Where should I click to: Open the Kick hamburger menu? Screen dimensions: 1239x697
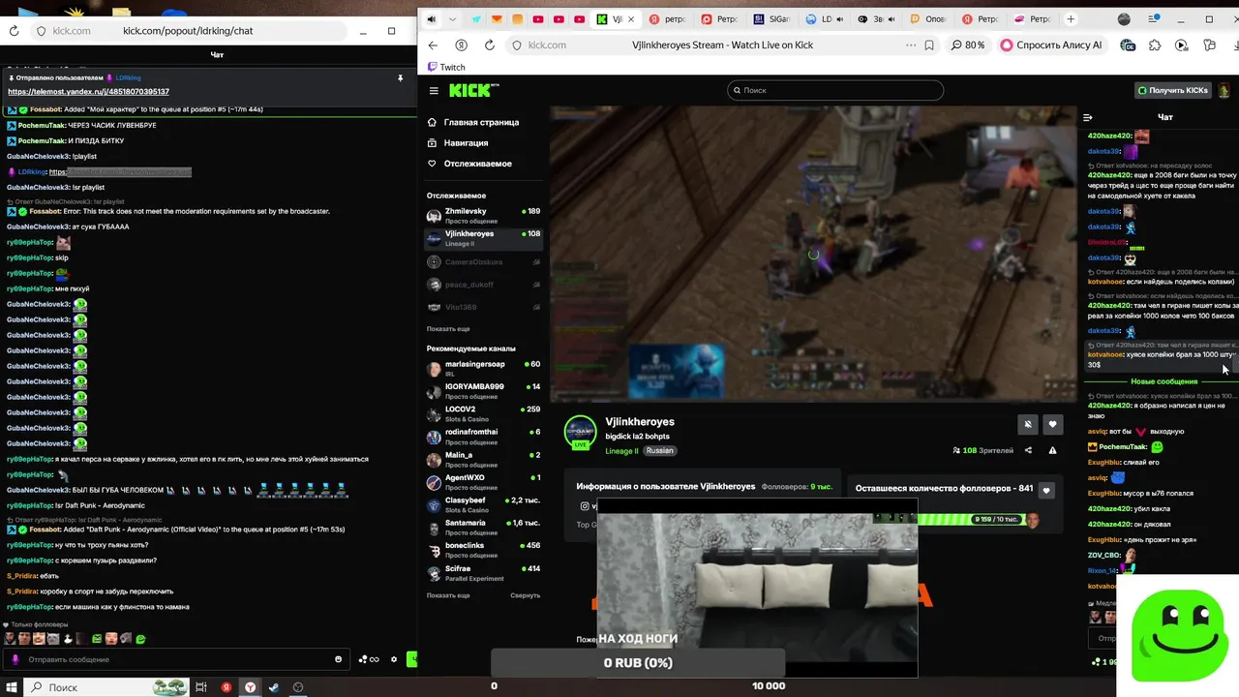coord(434,90)
